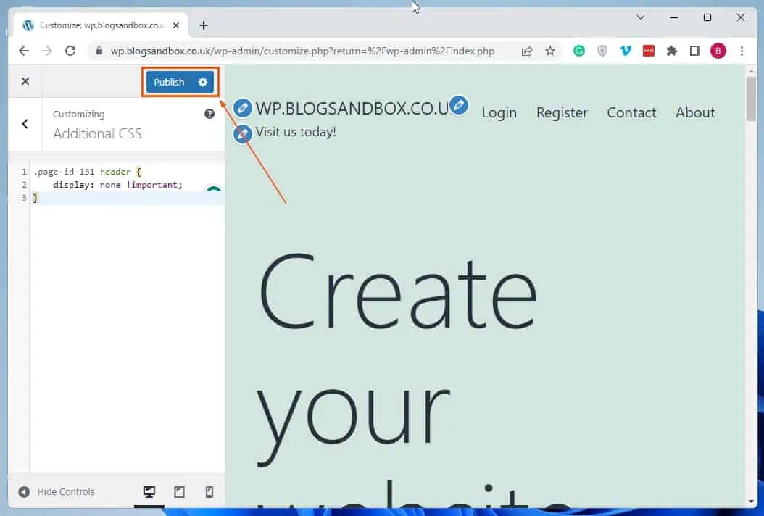
Task: Open the Login menu link
Action: click(x=499, y=112)
